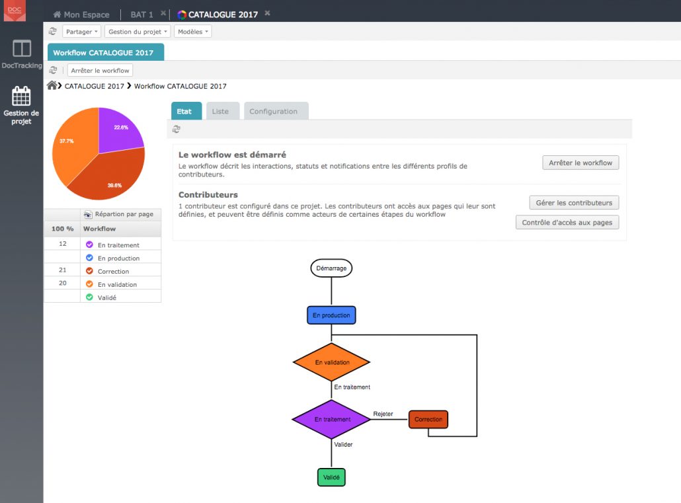Image resolution: width=681 pixels, height=503 pixels.
Task: Click the colorful CATALOGUE 2017 tab icon
Action: (182, 15)
